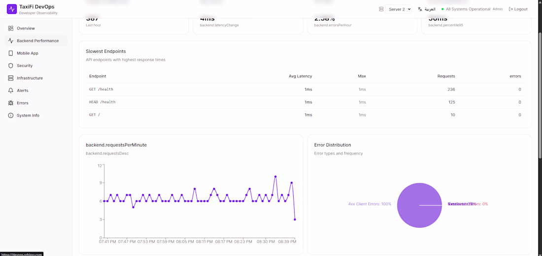This screenshot has height=256, width=542.
Task: Click the translate language icon
Action: click(420, 9)
